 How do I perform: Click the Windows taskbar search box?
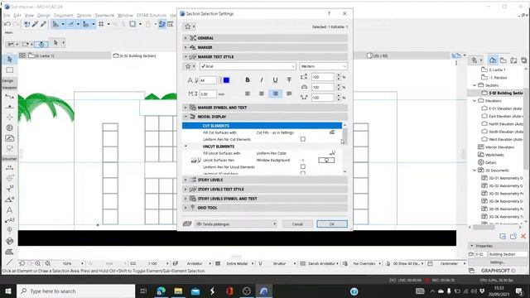[x=75, y=291]
